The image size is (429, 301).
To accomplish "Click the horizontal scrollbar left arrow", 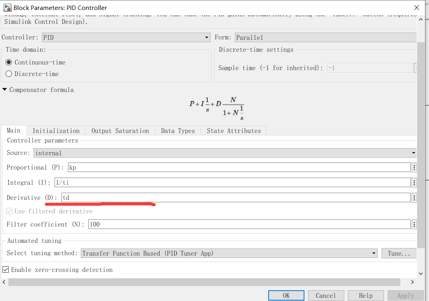I will [x=4, y=282].
